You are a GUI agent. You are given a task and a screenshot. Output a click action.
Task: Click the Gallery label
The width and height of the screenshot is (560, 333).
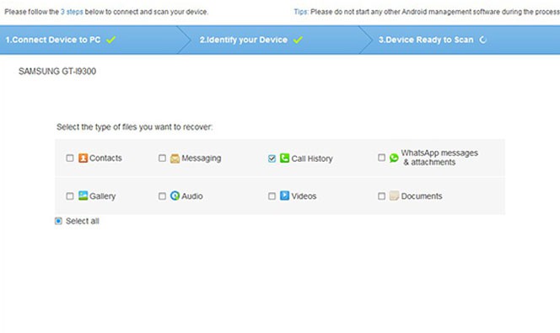click(x=103, y=196)
